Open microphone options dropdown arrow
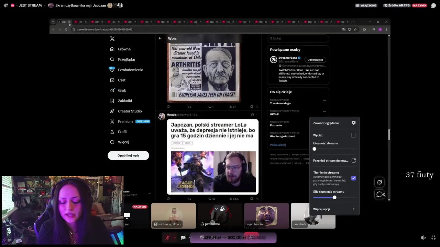Screen dimensions: 440x247 (x=175, y=237)
